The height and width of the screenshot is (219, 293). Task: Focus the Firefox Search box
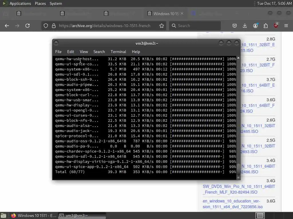[x=195, y=26]
